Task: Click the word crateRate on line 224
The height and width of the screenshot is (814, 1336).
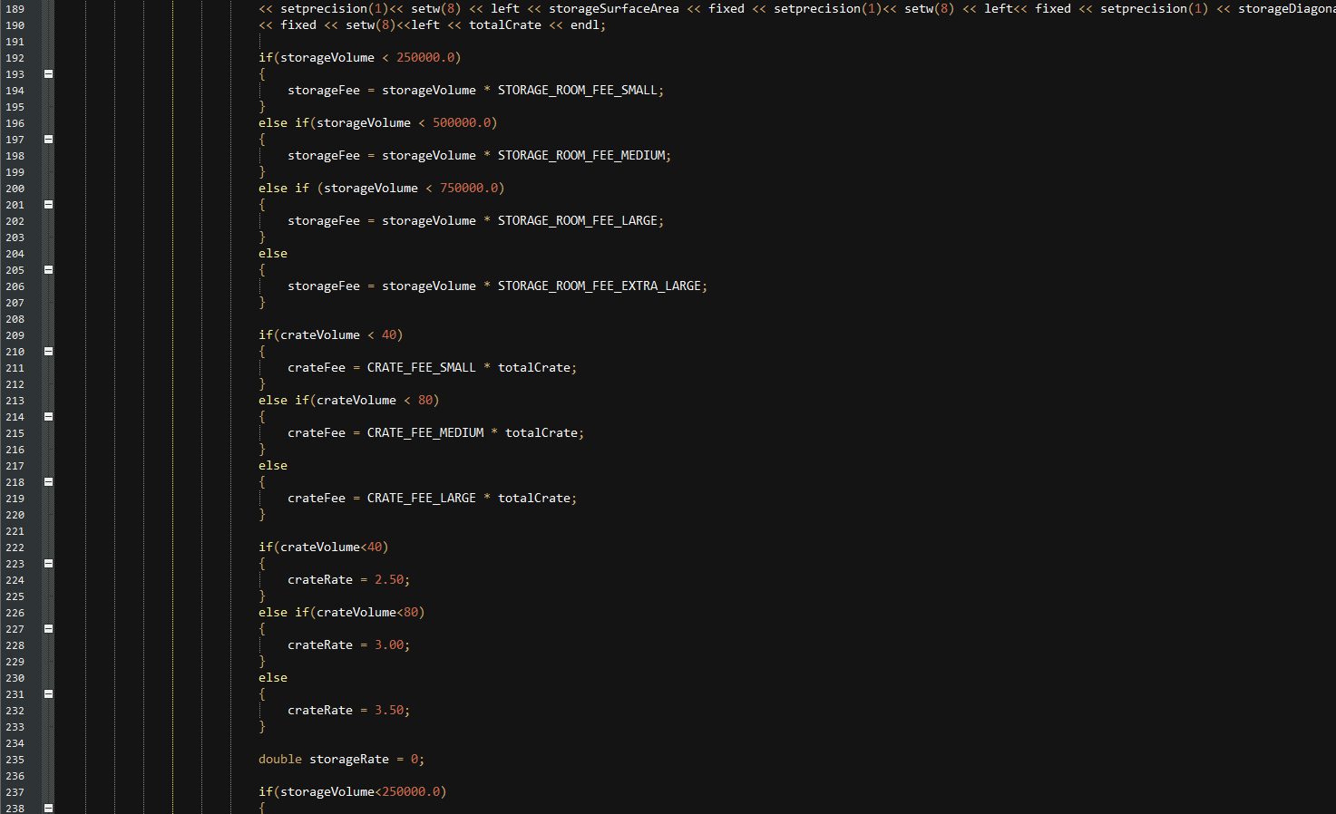Action: (x=320, y=579)
